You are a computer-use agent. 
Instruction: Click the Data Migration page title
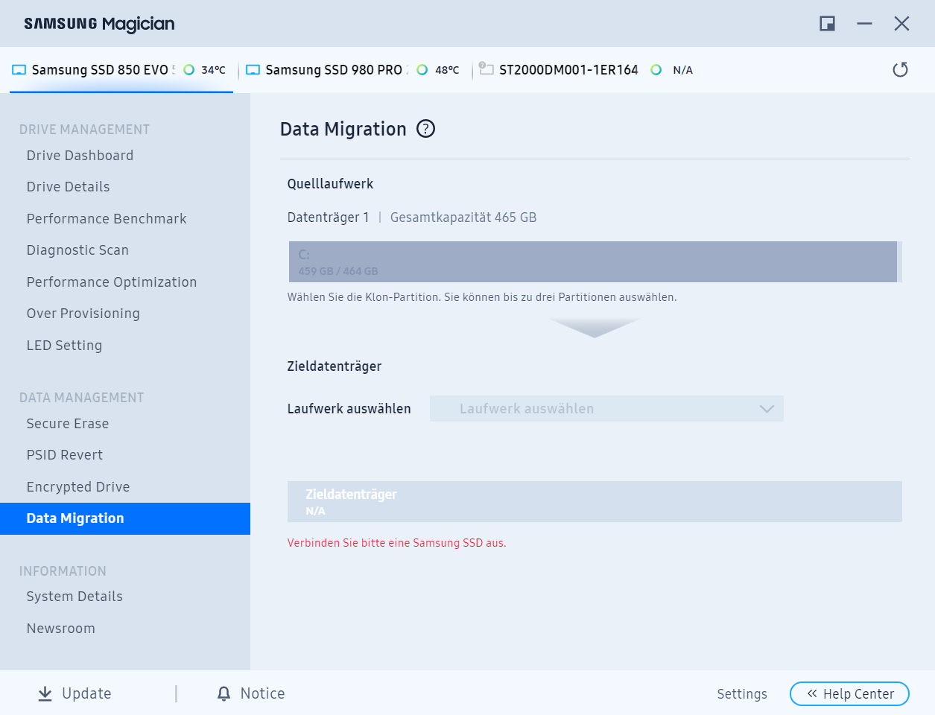tap(343, 129)
